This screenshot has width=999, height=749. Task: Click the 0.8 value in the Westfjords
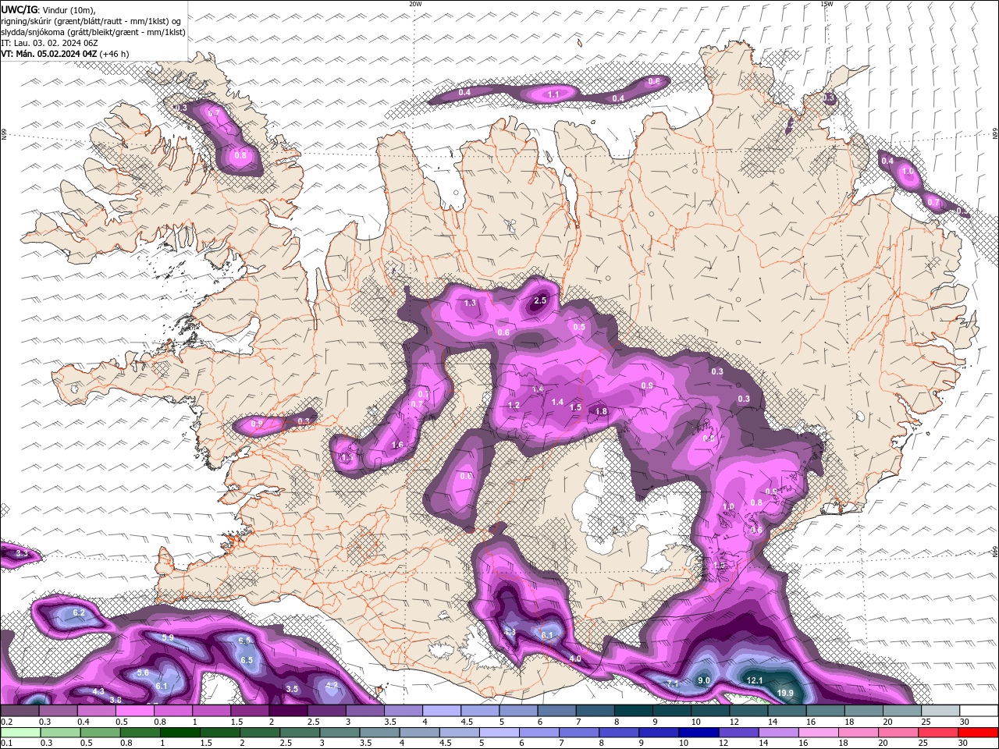coord(240,155)
